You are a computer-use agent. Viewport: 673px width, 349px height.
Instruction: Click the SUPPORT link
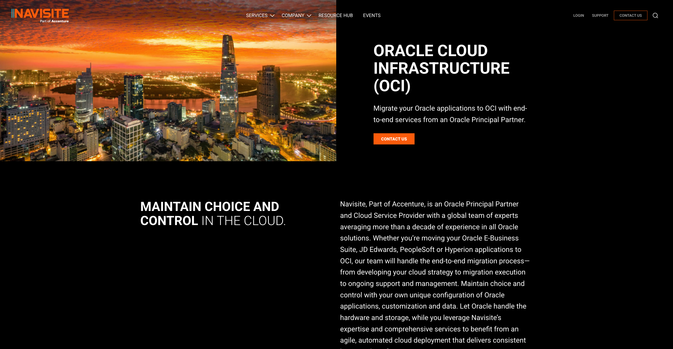600,15
